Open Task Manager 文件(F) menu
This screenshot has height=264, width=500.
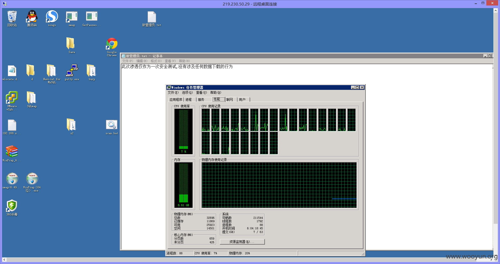(173, 92)
